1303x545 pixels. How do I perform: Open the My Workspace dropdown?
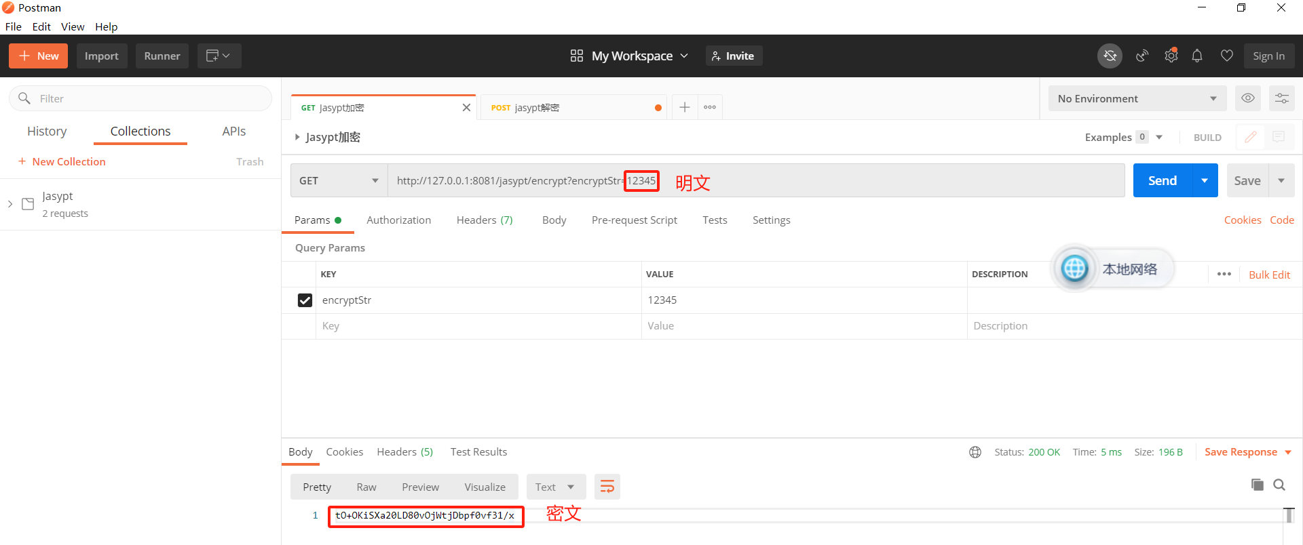639,56
